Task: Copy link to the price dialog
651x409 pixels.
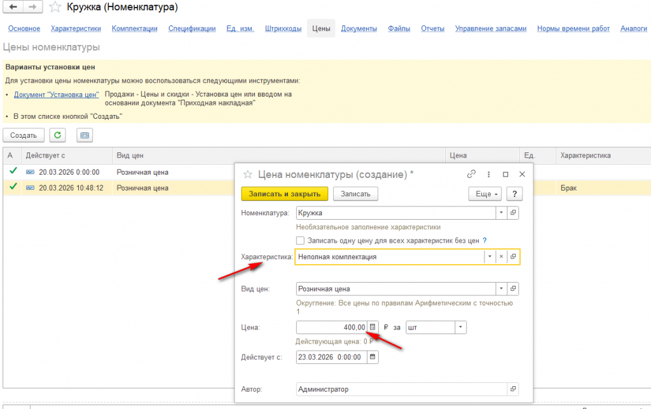Action: pos(471,174)
